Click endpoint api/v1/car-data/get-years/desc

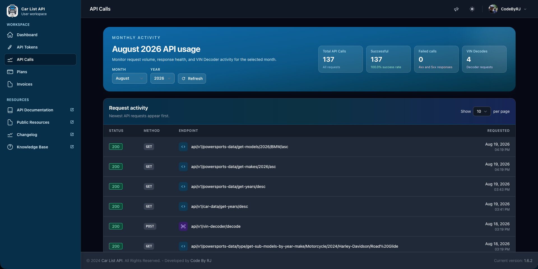coord(219,206)
